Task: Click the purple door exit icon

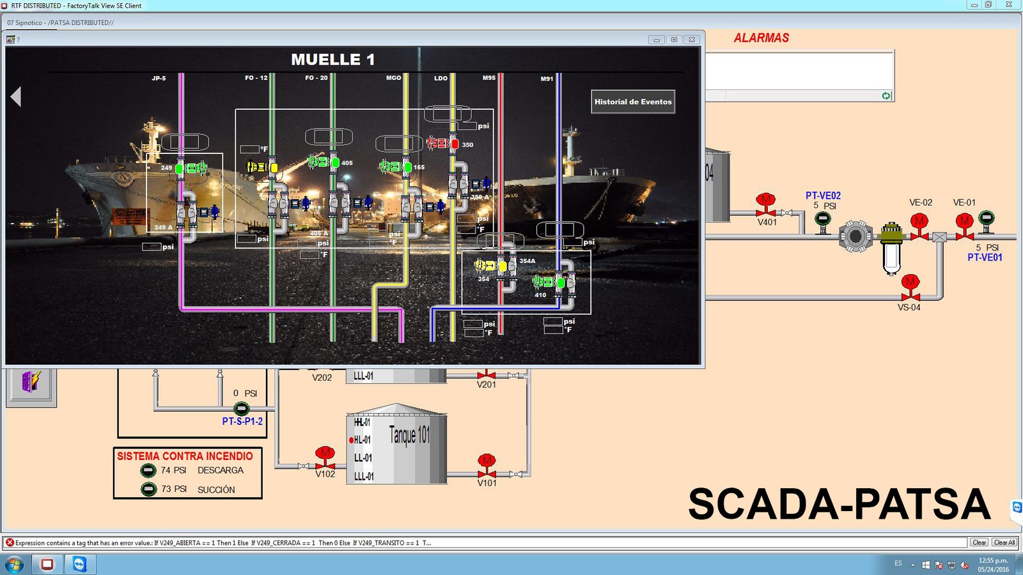Action: (x=31, y=383)
